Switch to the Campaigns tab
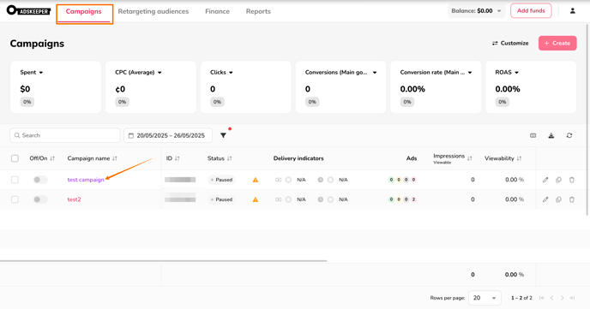590x309 pixels. click(83, 11)
